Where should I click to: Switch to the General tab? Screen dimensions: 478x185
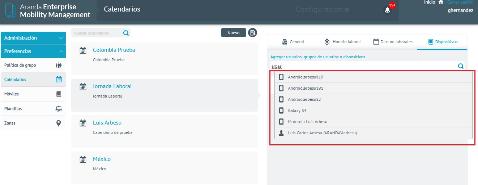pyautogui.click(x=293, y=42)
